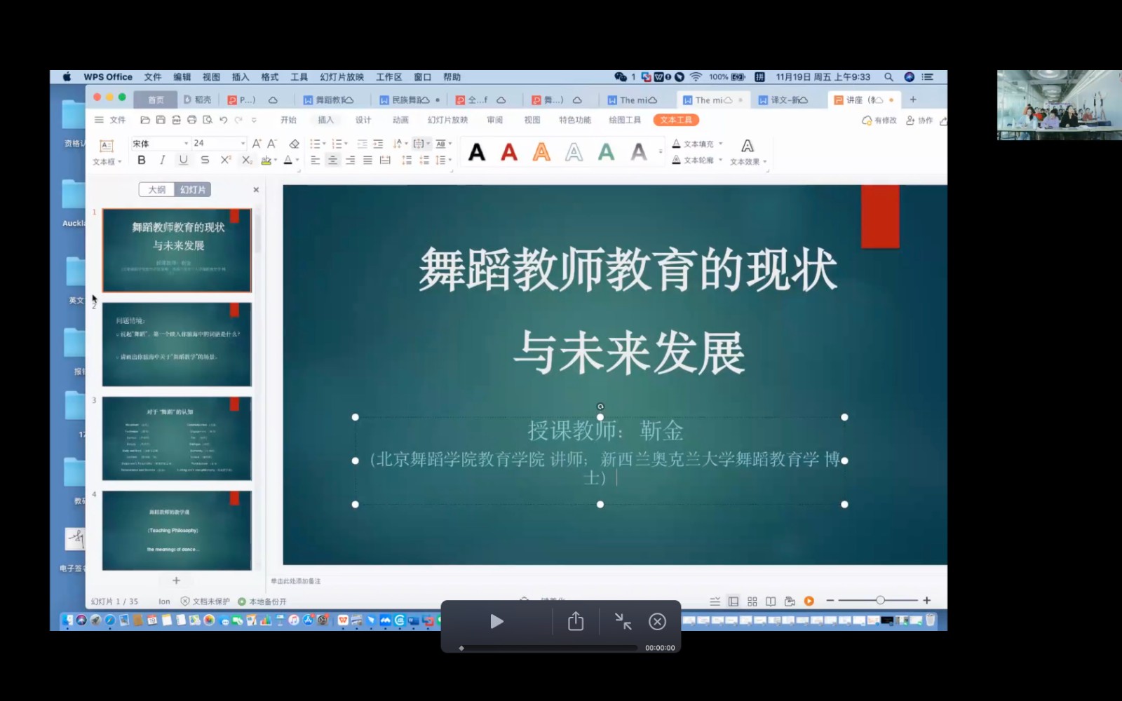Open the 设计 ribbon tab
Image resolution: width=1122 pixels, height=701 pixels.
click(x=363, y=120)
